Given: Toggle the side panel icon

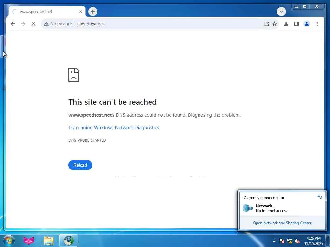Looking at the screenshot, I should pyautogui.click(x=296, y=24).
